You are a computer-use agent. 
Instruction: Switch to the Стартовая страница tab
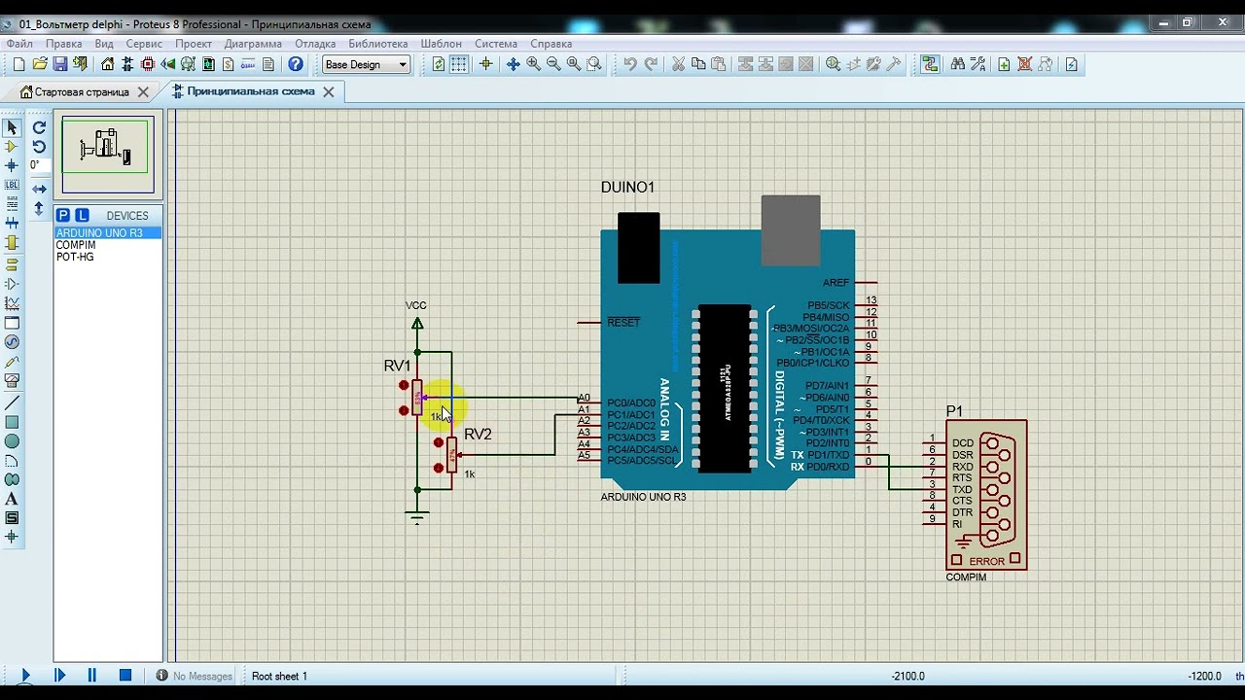click(x=82, y=91)
